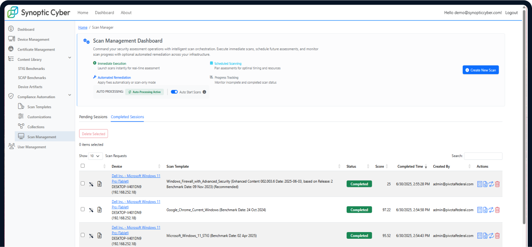Click the Logout link

coord(511,13)
